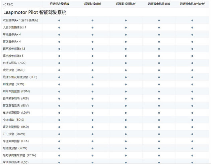Select the 开门预警 (DOW) row label
211x167 pixels.
tap(14, 134)
